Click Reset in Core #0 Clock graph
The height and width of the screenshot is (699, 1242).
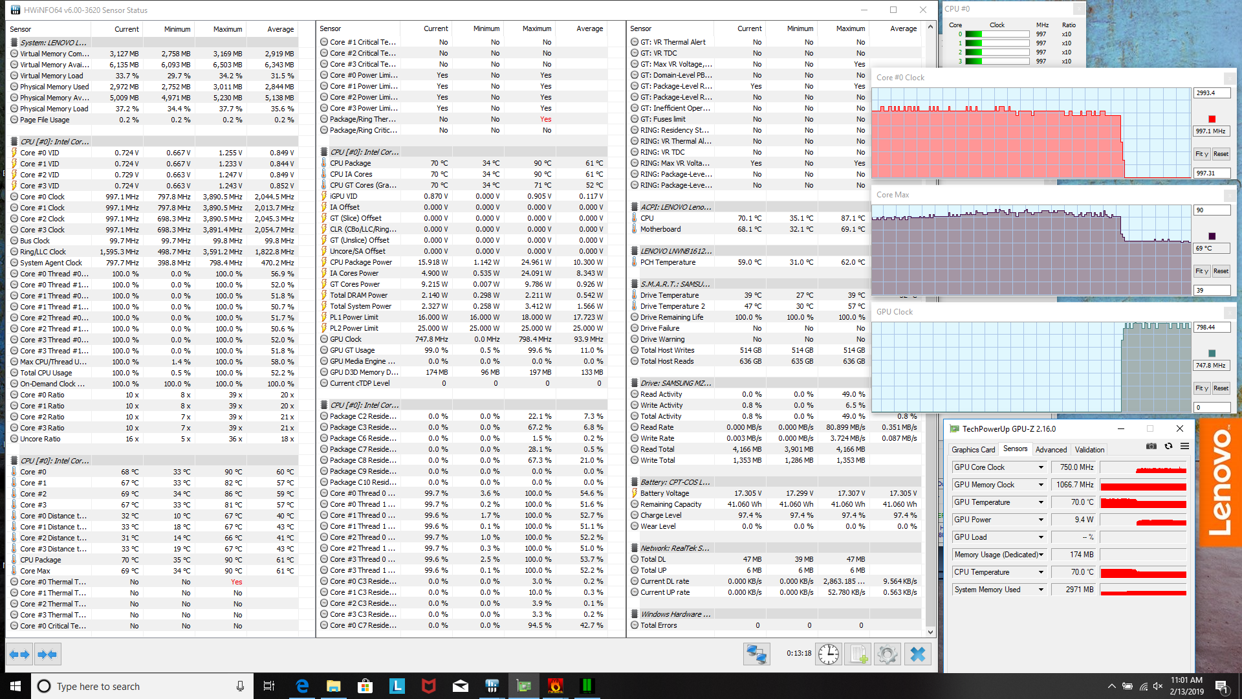1221,154
